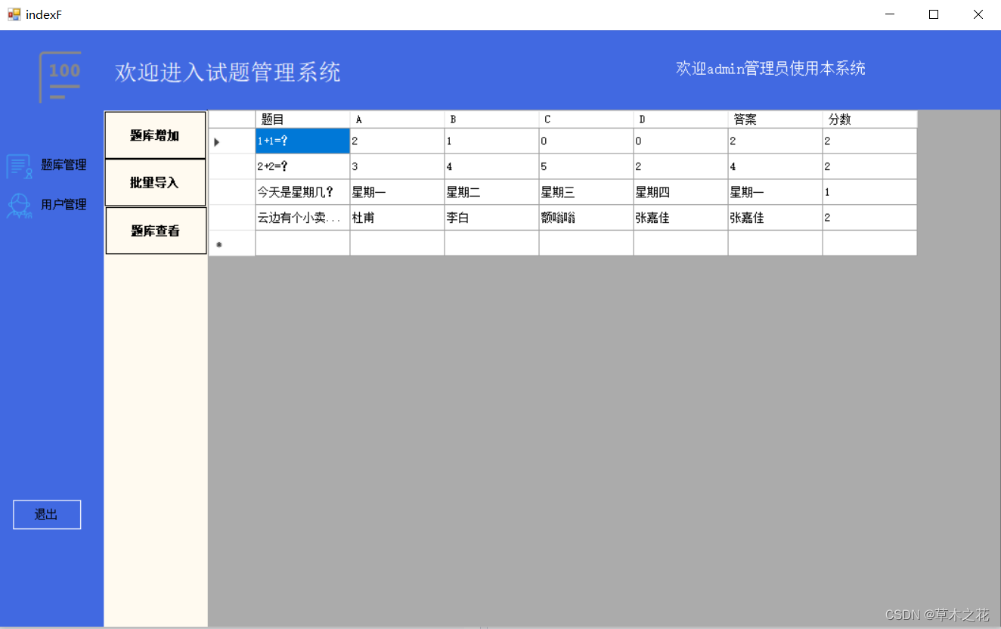The width and height of the screenshot is (1001, 629).
Task: Click the new-row asterisk row header
Action: [232, 243]
